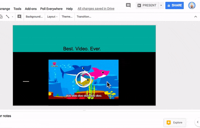
Task: Open the Arrange menu
Action: point(5,9)
